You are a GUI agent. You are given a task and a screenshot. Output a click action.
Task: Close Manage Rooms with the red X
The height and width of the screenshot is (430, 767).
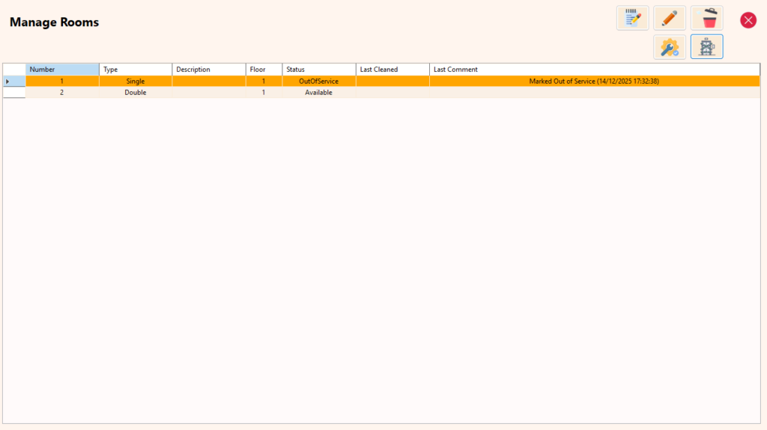[748, 20]
